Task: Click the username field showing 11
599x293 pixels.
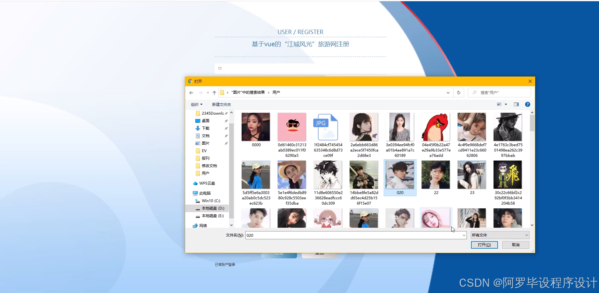Action: tap(300, 68)
